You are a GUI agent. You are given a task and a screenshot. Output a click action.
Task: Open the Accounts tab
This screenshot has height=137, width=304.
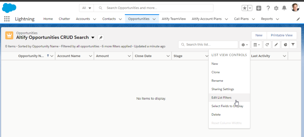[83, 19]
